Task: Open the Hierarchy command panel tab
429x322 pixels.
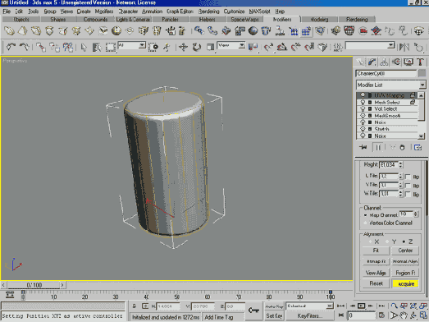Action: click(x=384, y=62)
